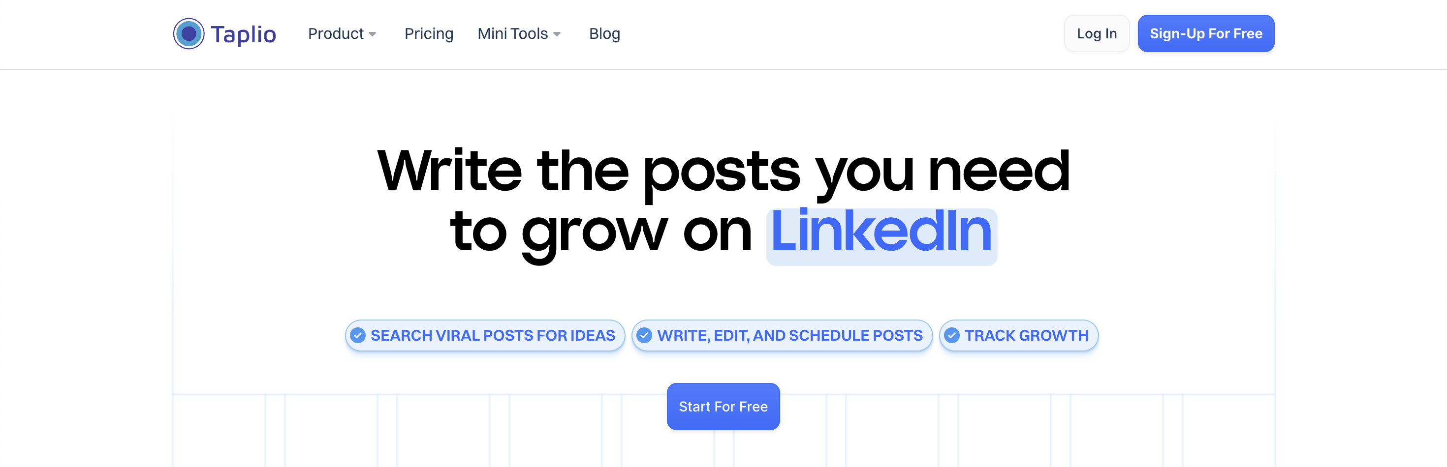
Task: Expand the Product dropdown
Action: (336, 33)
